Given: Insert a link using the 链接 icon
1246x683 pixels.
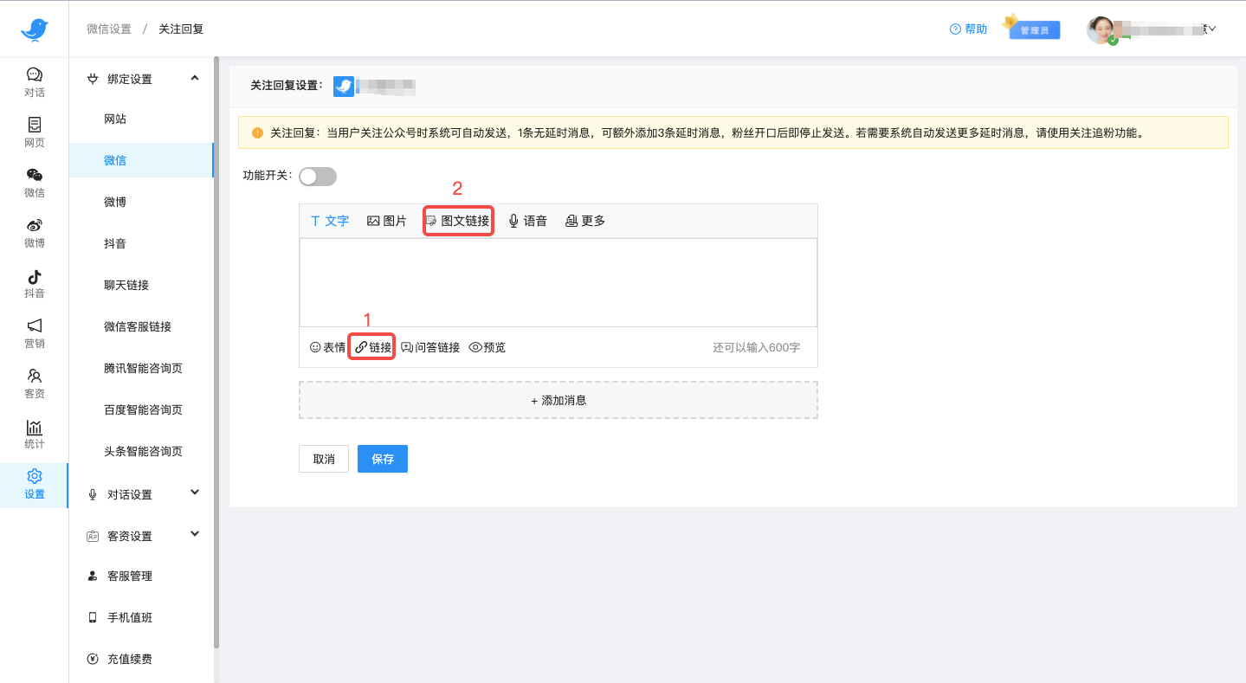Looking at the screenshot, I should click(x=371, y=346).
